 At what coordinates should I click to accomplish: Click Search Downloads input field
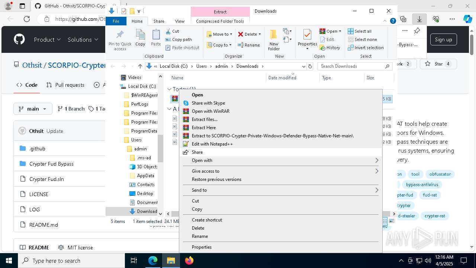coord(355,66)
